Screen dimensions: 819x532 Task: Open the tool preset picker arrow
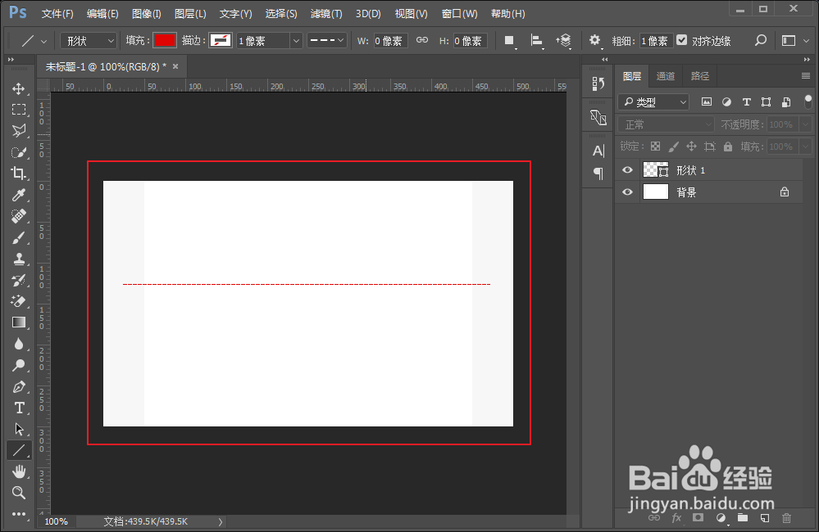click(44, 41)
